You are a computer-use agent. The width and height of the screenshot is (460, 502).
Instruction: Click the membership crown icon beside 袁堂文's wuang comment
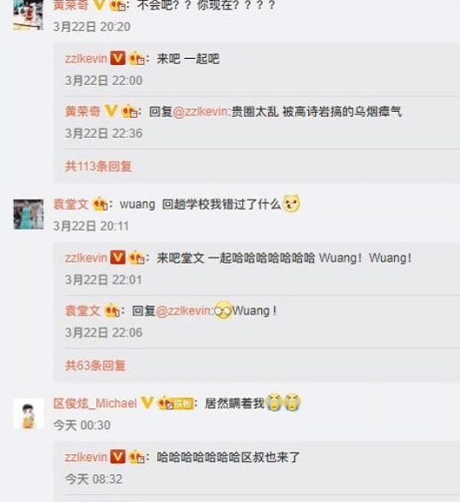[100, 204]
